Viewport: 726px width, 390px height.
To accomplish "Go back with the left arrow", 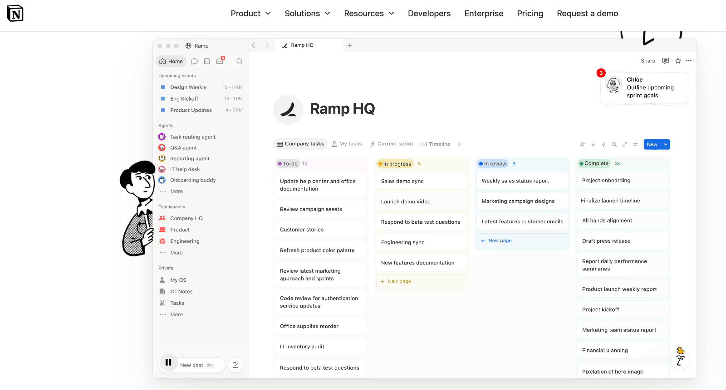I will click(x=254, y=45).
